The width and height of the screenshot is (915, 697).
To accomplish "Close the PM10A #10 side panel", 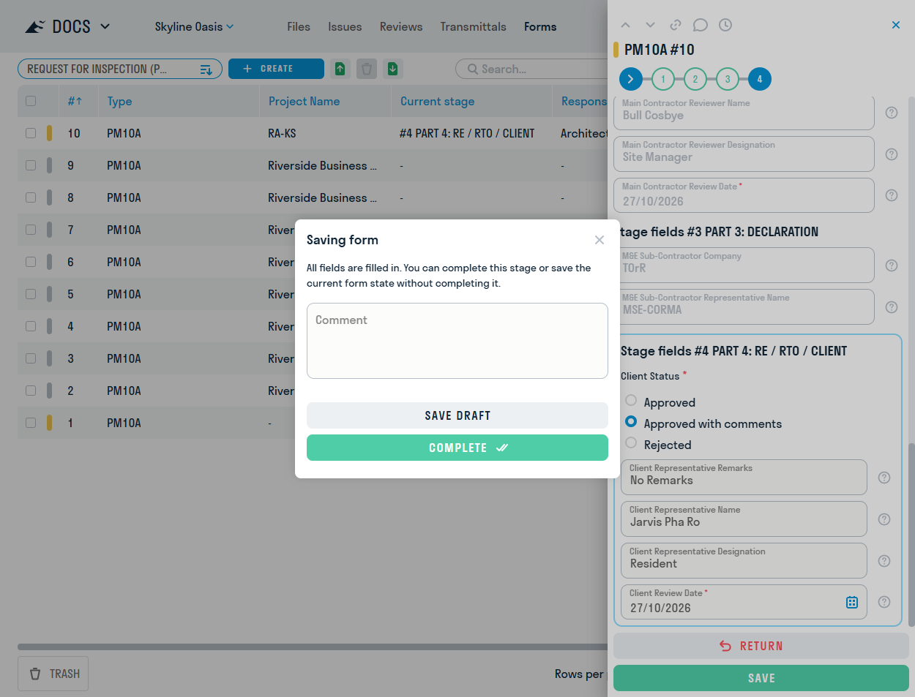I will pos(896,25).
